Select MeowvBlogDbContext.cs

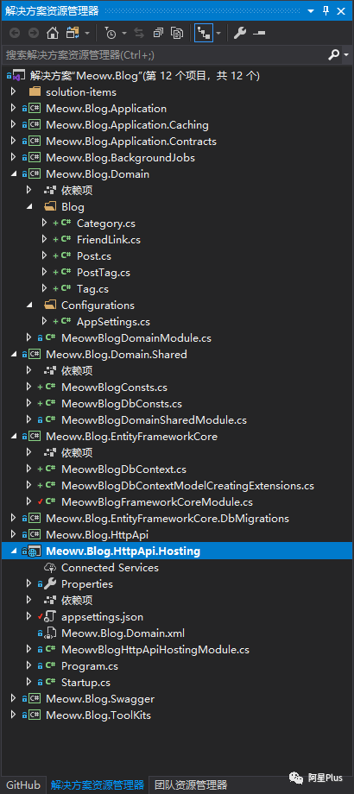click(124, 469)
